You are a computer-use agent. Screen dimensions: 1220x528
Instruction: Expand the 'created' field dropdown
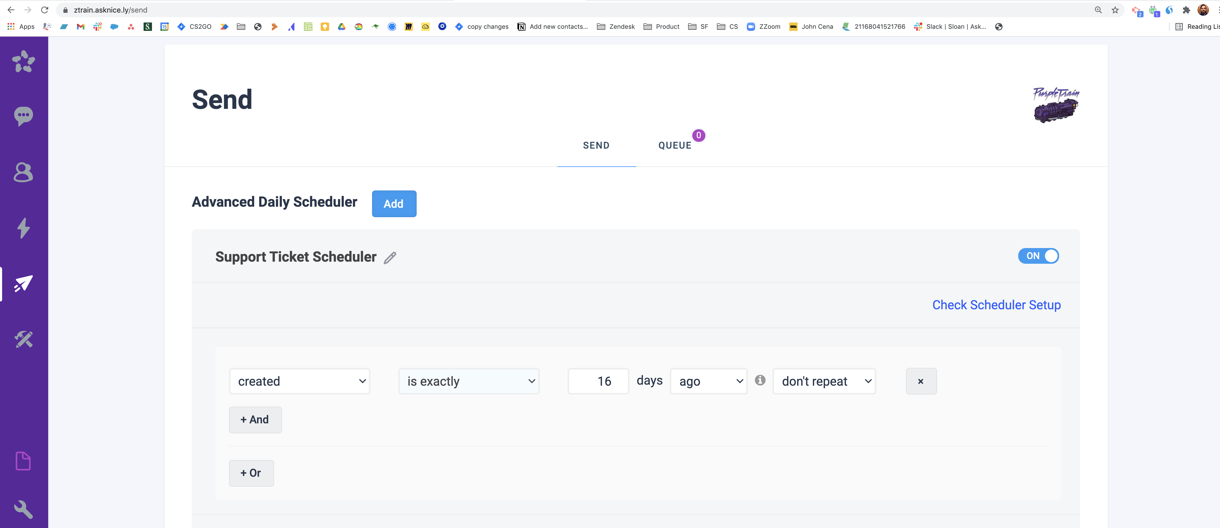[299, 381]
